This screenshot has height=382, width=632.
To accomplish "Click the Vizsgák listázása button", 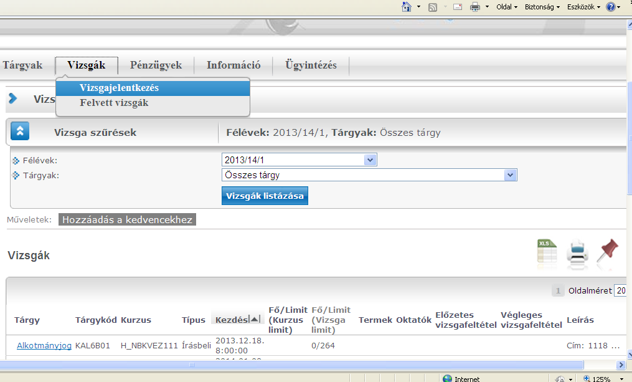I will (265, 196).
